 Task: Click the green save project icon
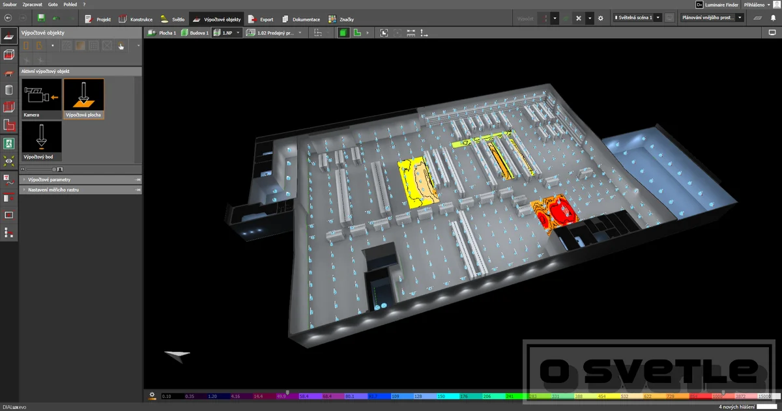(x=42, y=18)
